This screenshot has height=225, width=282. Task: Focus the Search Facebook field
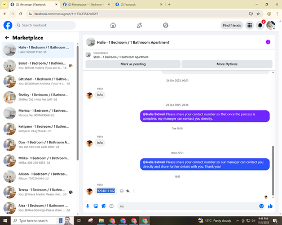[x=45, y=25]
